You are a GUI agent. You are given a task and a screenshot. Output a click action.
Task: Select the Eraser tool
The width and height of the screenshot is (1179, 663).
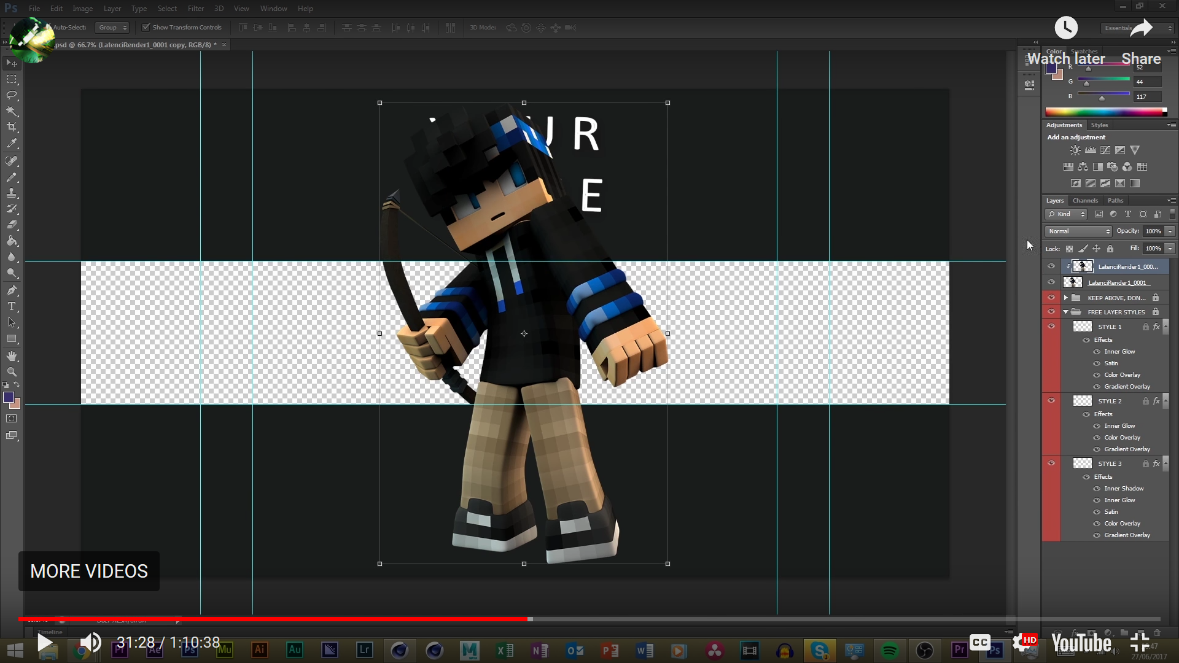pyautogui.click(x=12, y=225)
